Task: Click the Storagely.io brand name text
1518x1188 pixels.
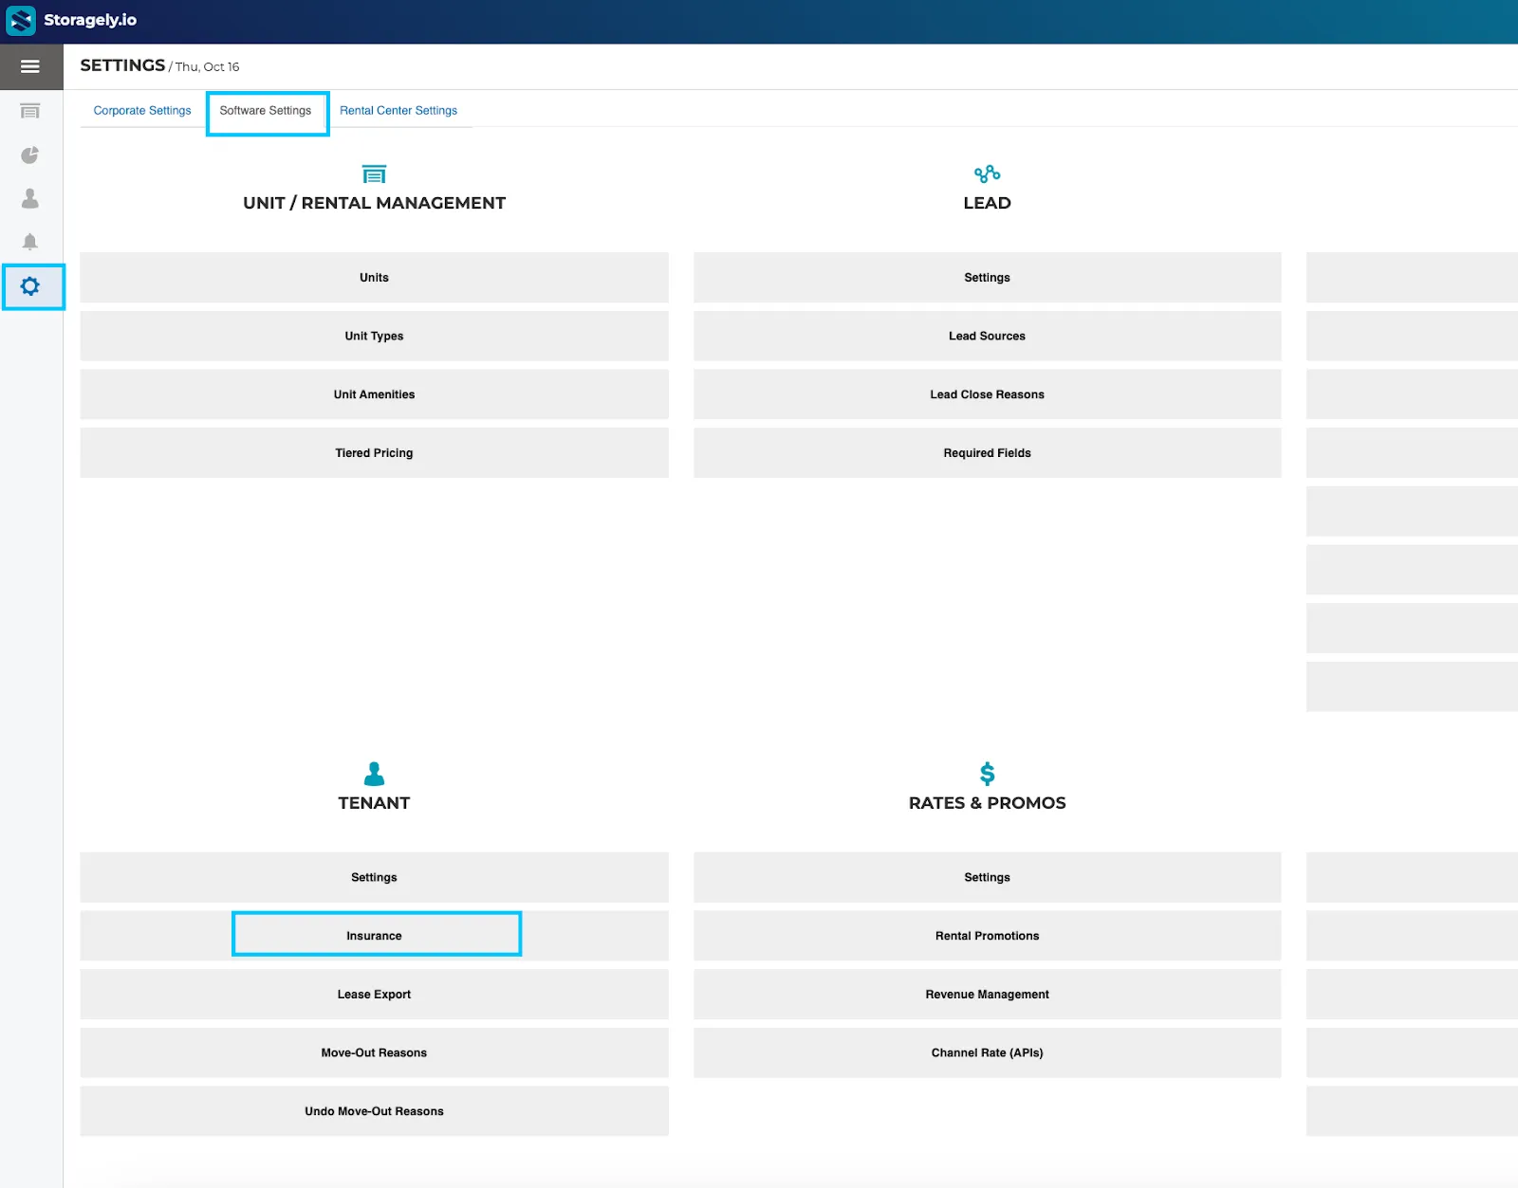Action: pos(90,20)
